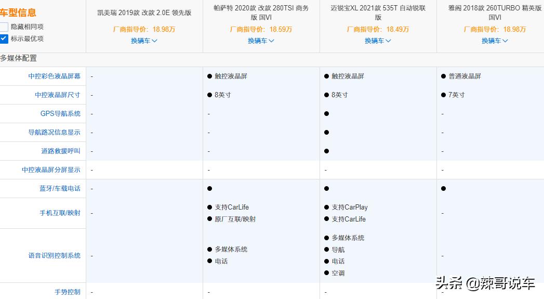This screenshot has height=299, width=544.
Task: Open the 凯美瑞 2019款 model title
Action: [144, 13]
